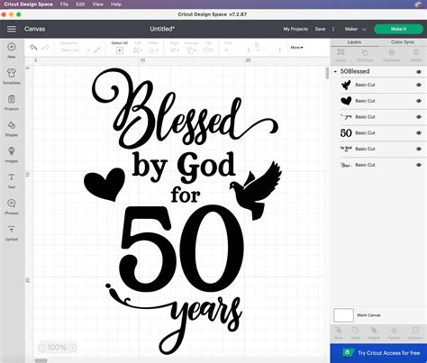427x363 pixels.
Task: Select the Text tool
Action: click(x=12, y=177)
